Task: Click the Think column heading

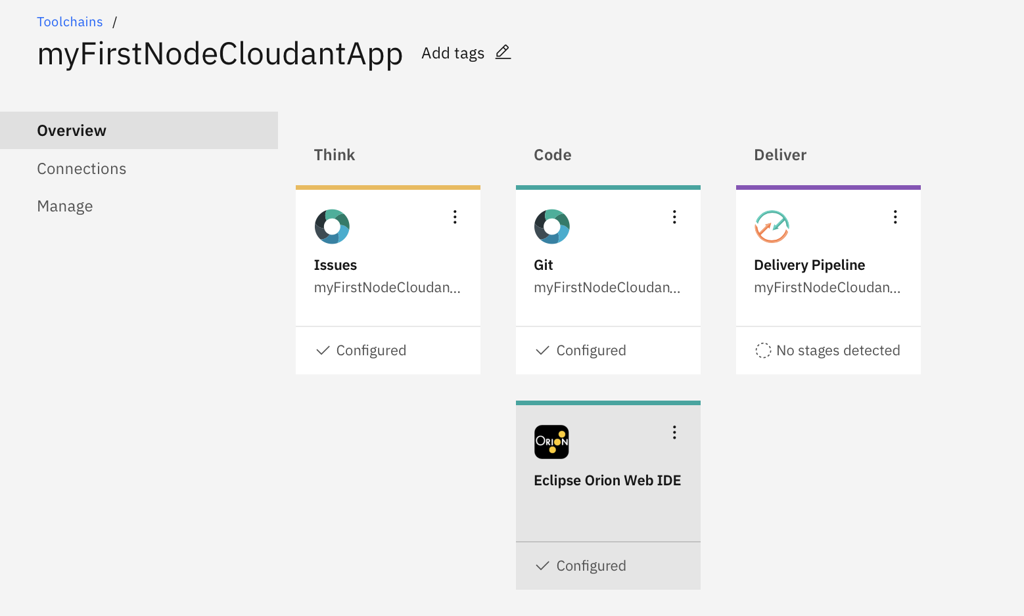Action: (334, 155)
